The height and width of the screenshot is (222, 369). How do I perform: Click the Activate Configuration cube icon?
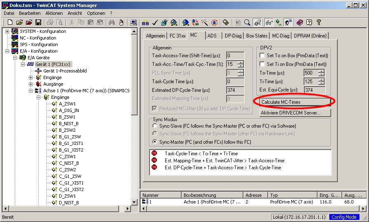(164, 22)
